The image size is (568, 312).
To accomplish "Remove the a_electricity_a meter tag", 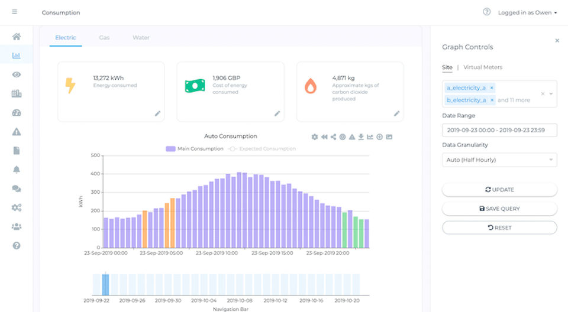I will 492,88.
